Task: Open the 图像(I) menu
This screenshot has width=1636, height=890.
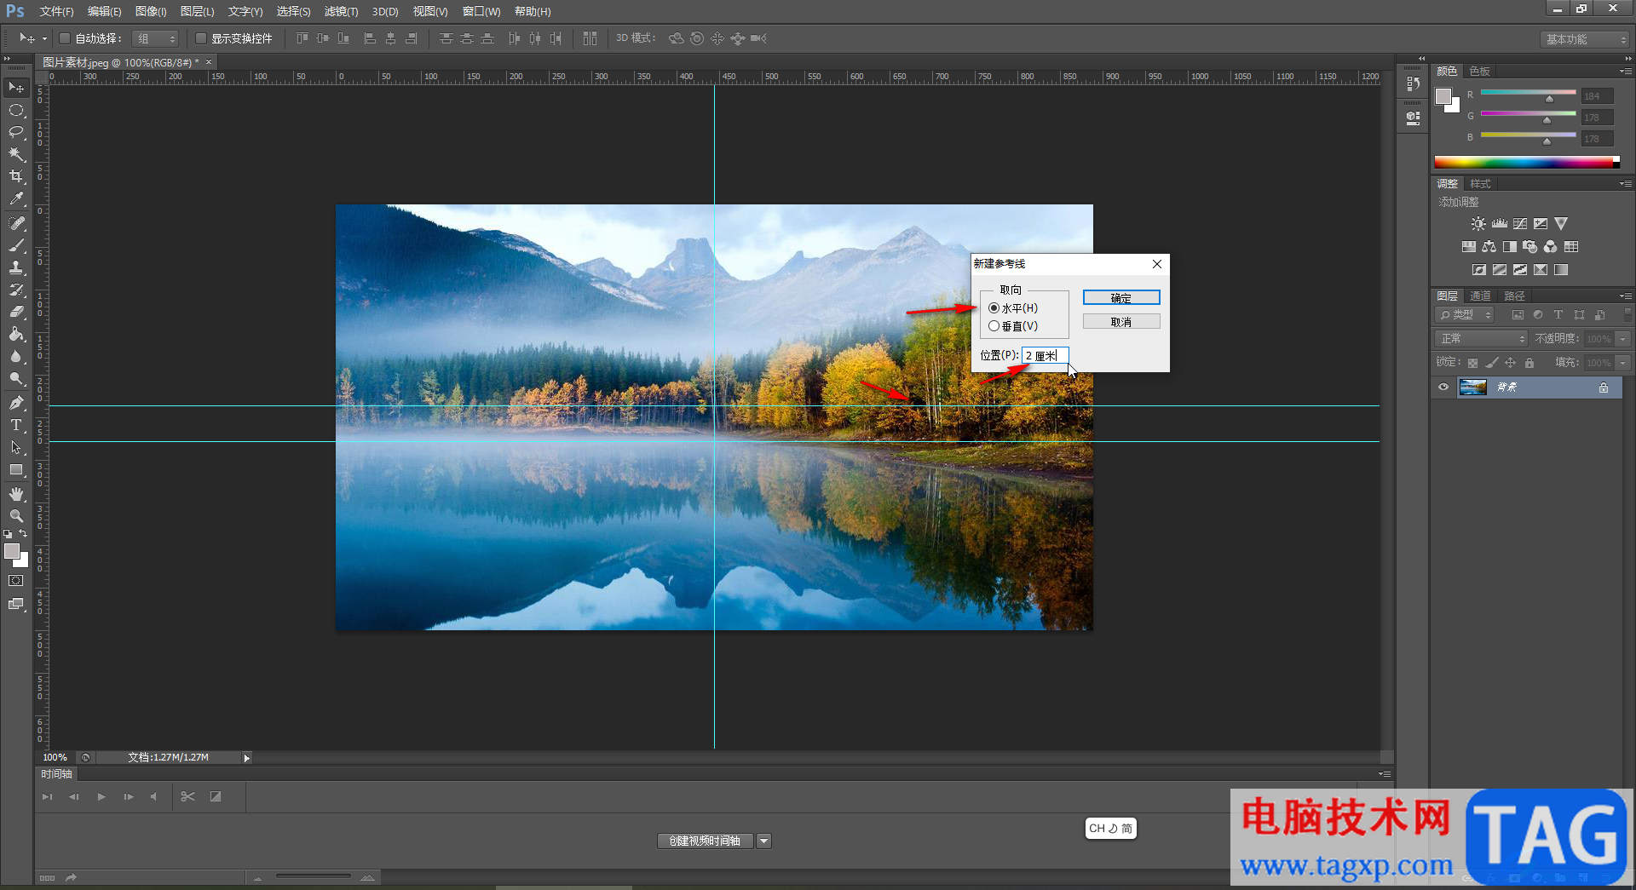Action: point(151,11)
